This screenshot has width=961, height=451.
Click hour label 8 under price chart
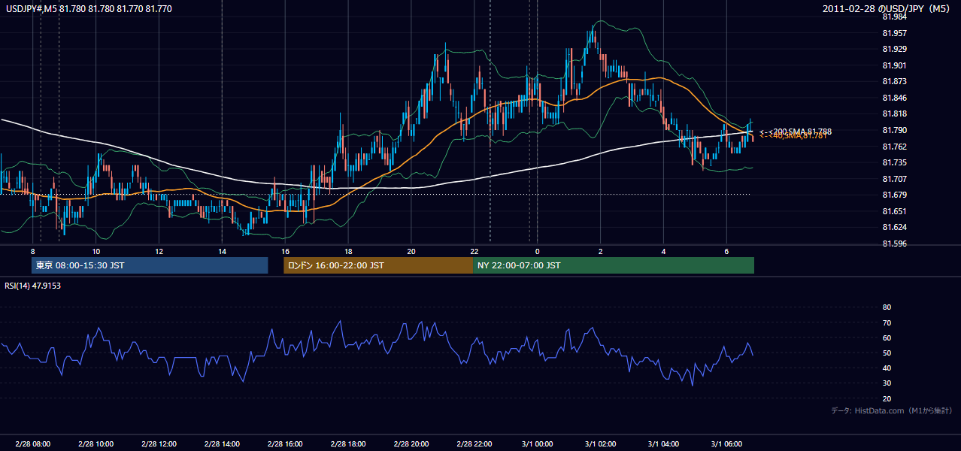click(x=33, y=251)
